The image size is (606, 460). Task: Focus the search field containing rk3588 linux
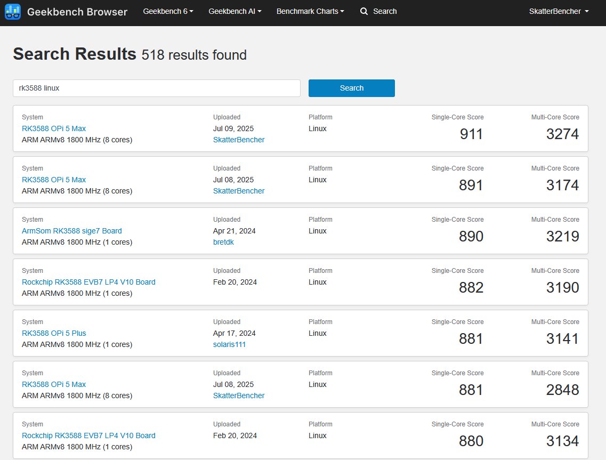[157, 88]
